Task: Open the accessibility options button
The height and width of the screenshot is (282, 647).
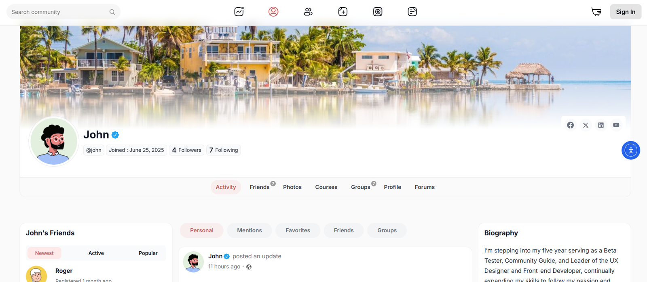Action: [x=631, y=150]
